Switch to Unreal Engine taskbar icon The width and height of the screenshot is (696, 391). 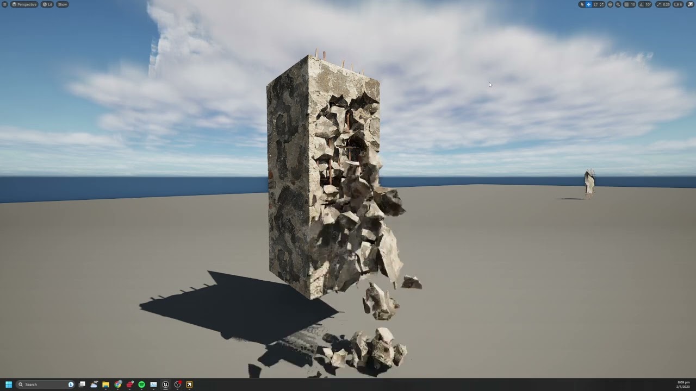click(x=165, y=384)
